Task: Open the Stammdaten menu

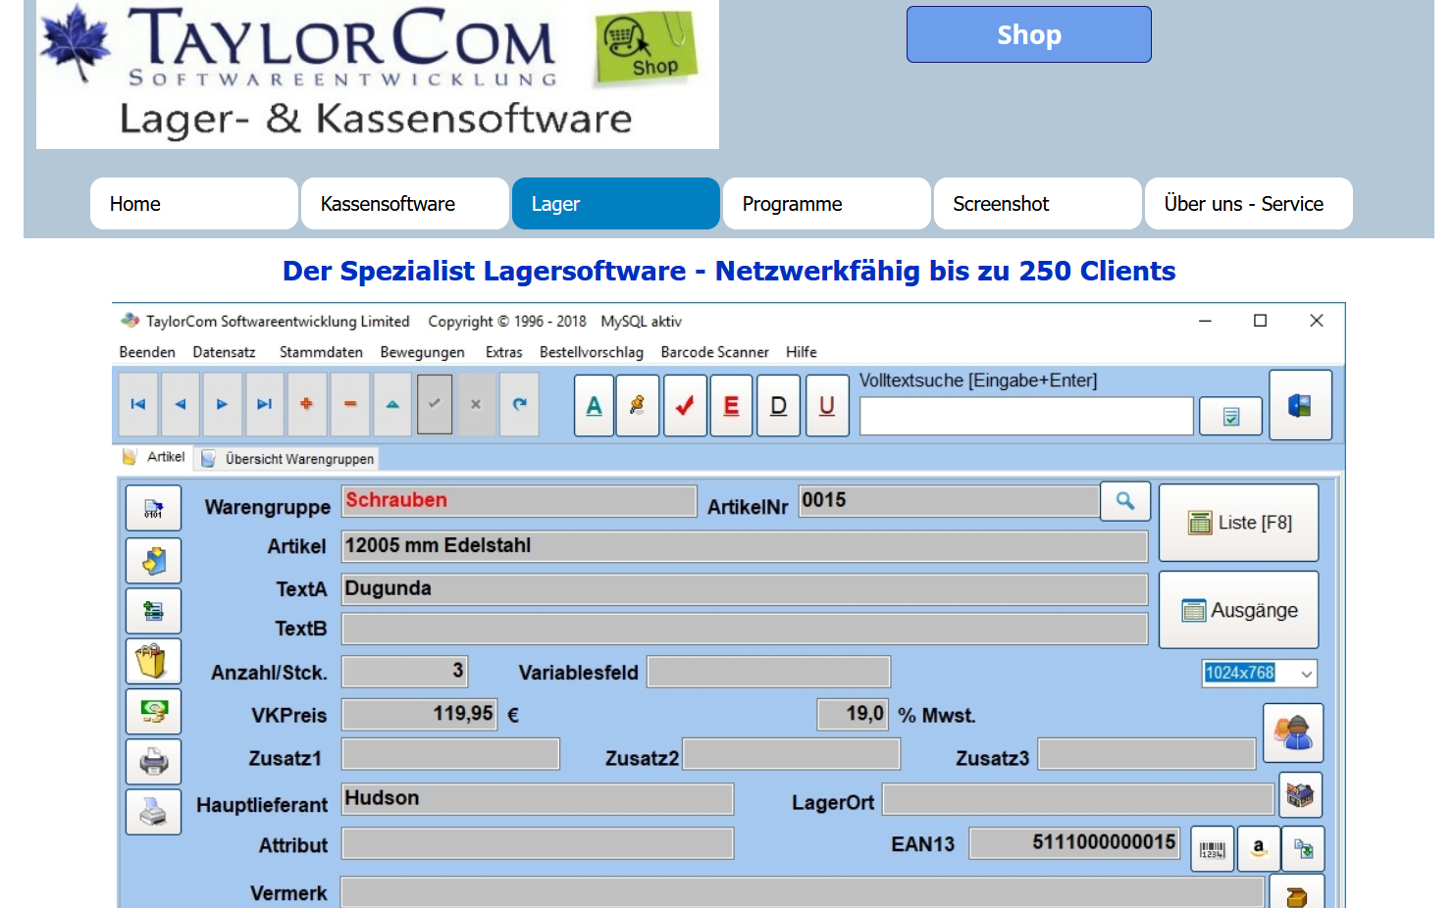Action: 321,352
